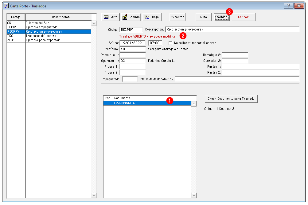The width and height of the screenshot is (308, 205).
Task: Click the Vehículo input field
Action: [x=133, y=49]
